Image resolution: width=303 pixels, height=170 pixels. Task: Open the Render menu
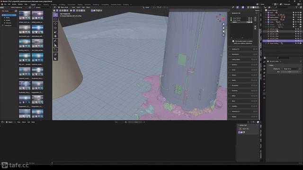[14, 4]
